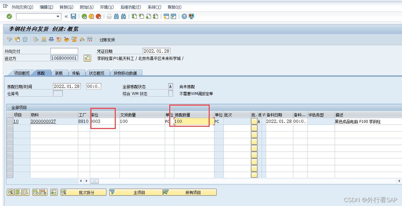The width and height of the screenshot is (402, 206).
Task: Switch to the 拣配 tab
Action: pyautogui.click(x=41, y=73)
